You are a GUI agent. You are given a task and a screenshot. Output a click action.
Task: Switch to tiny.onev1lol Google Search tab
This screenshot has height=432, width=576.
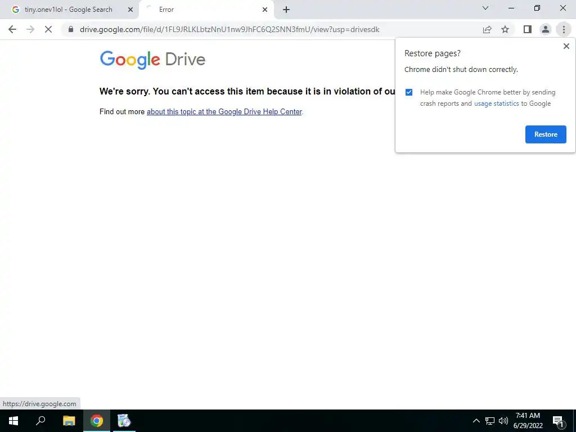69,10
